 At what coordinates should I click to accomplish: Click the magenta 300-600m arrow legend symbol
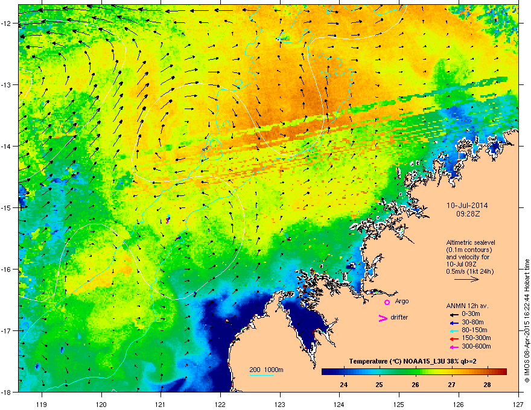point(454,347)
